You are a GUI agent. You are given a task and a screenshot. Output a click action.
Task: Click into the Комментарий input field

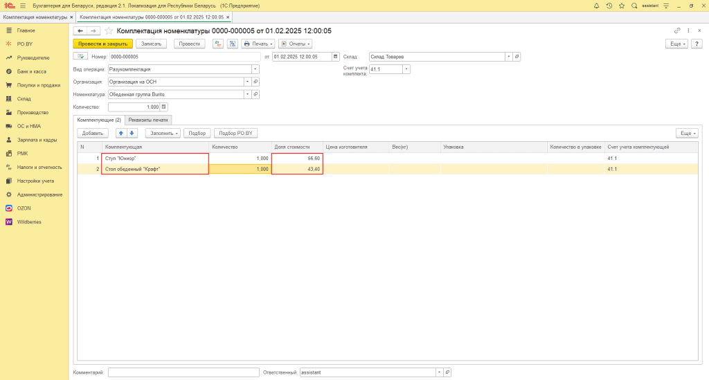183,372
